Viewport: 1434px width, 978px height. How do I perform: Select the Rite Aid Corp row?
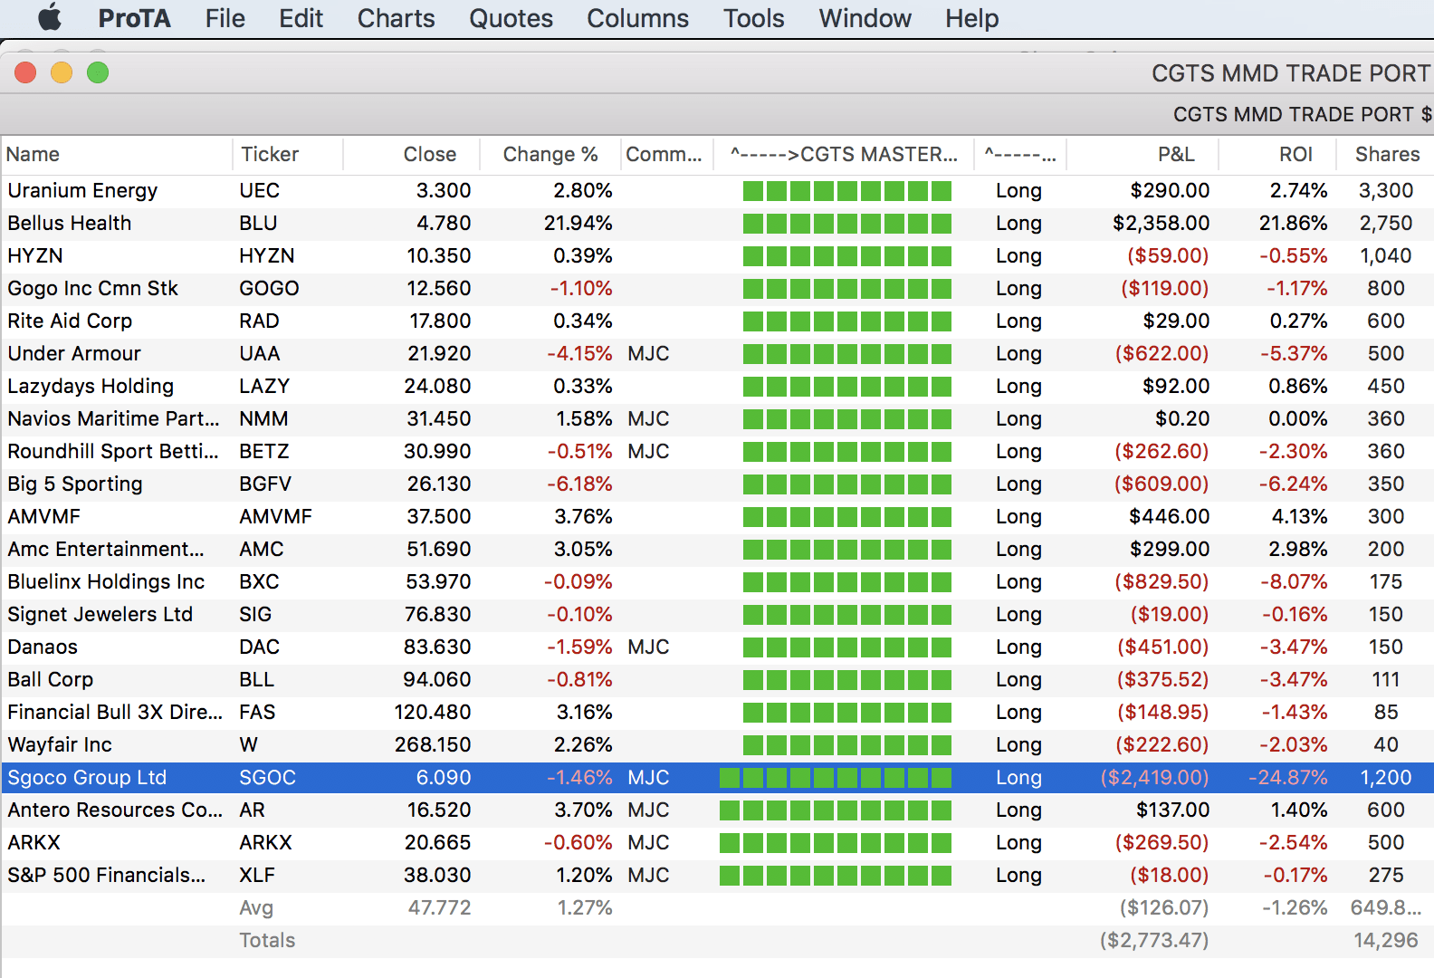click(x=717, y=321)
